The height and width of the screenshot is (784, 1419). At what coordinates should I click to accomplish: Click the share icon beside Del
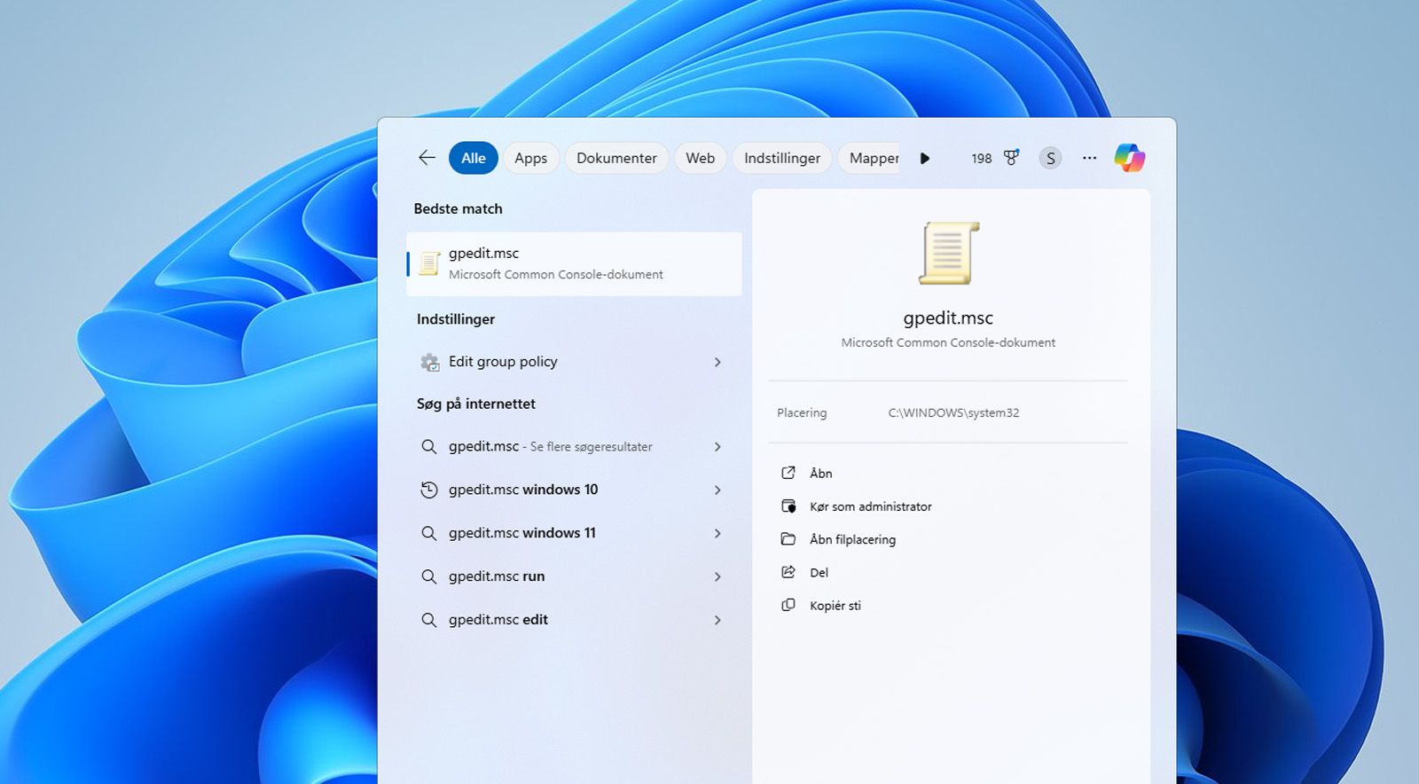click(x=788, y=572)
